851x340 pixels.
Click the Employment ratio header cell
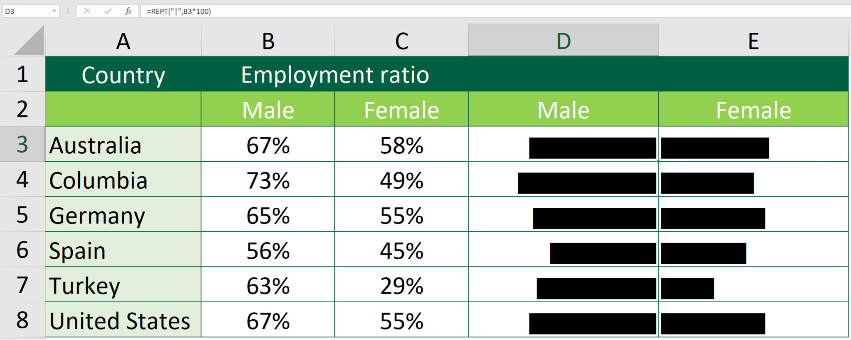334,74
